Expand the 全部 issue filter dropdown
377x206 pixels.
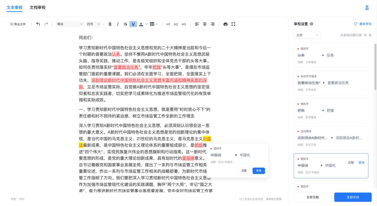pyautogui.click(x=307, y=35)
